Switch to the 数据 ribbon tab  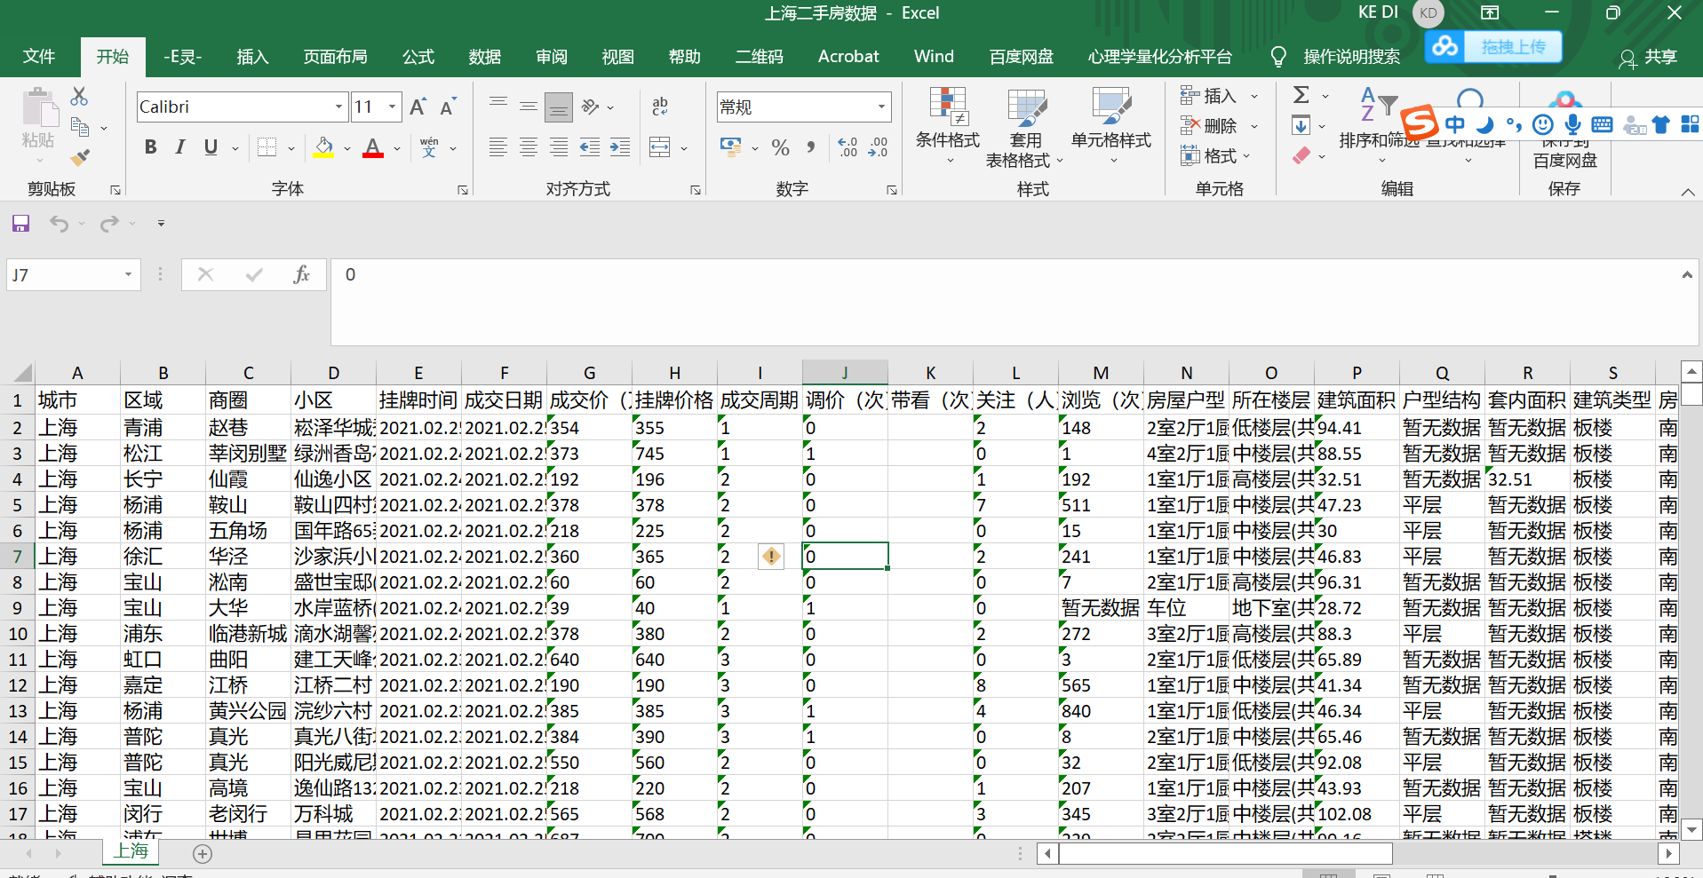[x=484, y=57]
